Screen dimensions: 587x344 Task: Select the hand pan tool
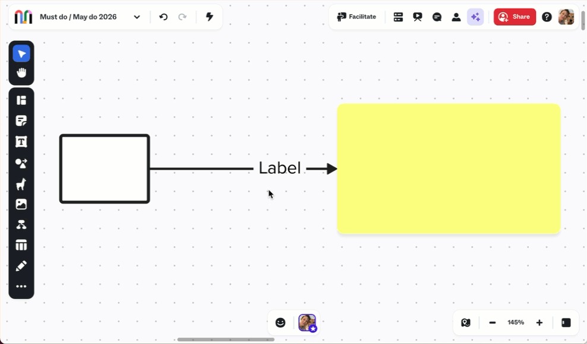(21, 72)
